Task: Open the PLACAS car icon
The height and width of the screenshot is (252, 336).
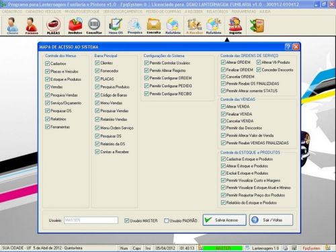Action: [x=53, y=26]
